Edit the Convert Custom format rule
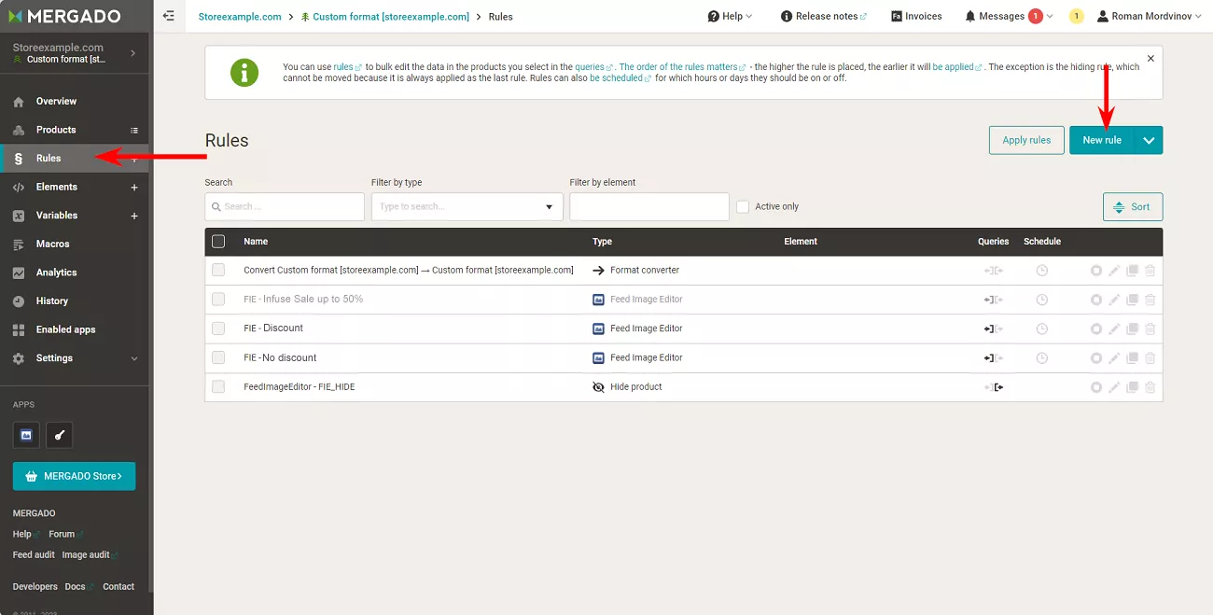Viewport: 1213px width, 615px height. click(x=1114, y=271)
